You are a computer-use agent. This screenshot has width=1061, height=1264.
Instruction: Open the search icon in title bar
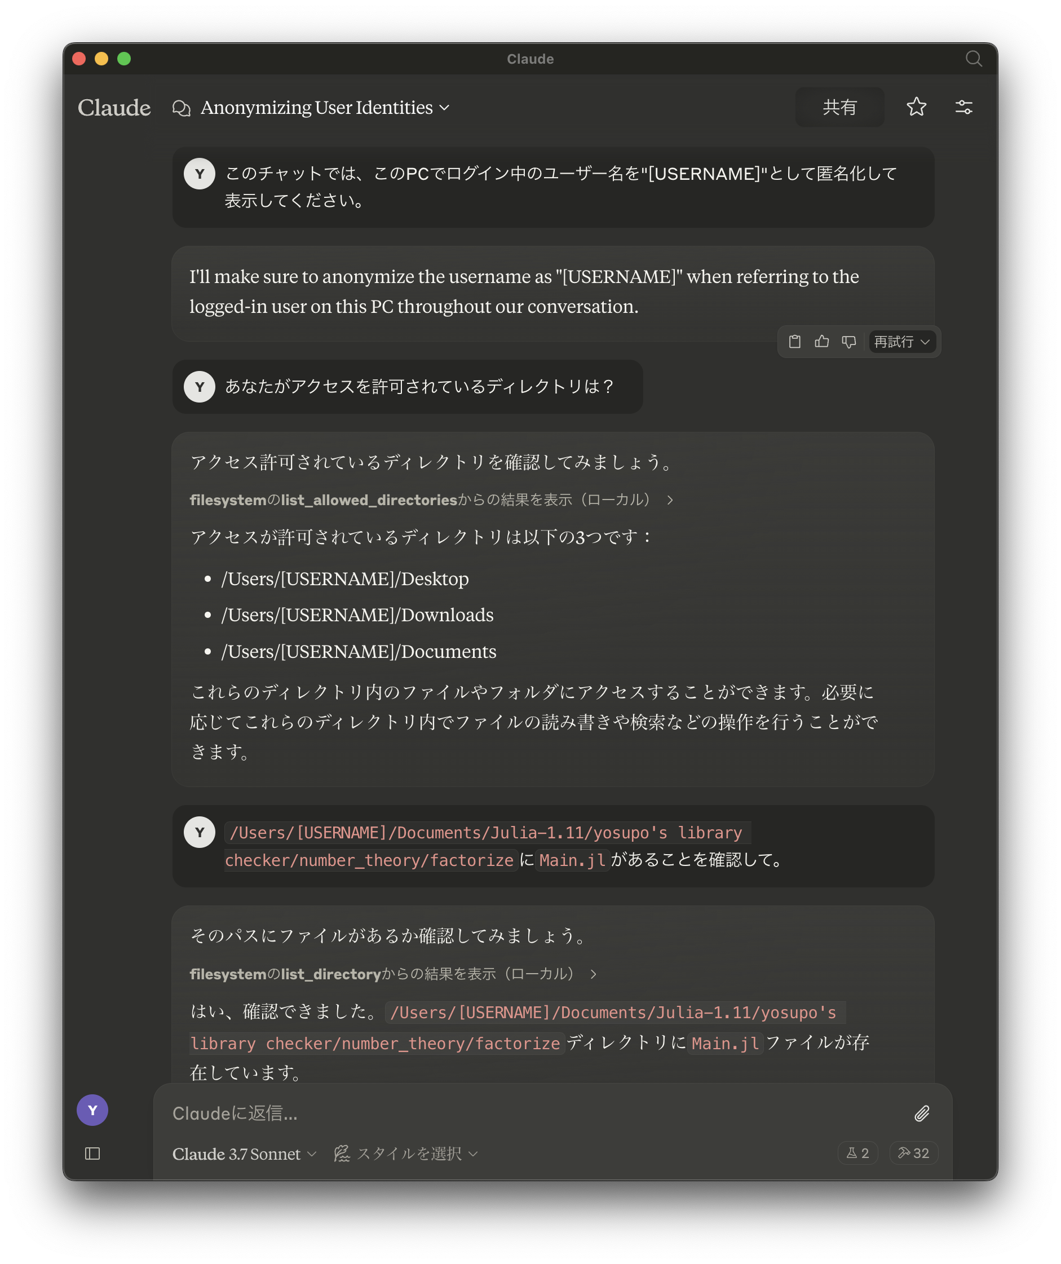(x=973, y=59)
